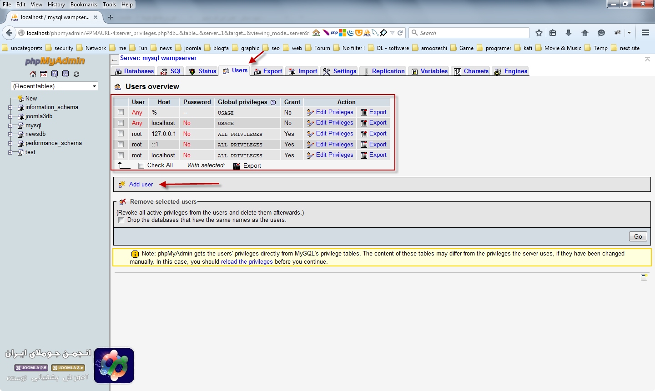This screenshot has width=655, height=391.
Task: Click the reload navigation panel icon
Action: 76,74
